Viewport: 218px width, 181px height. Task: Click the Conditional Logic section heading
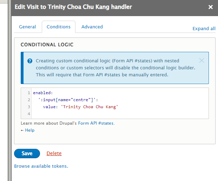pyautogui.click(x=47, y=45)
